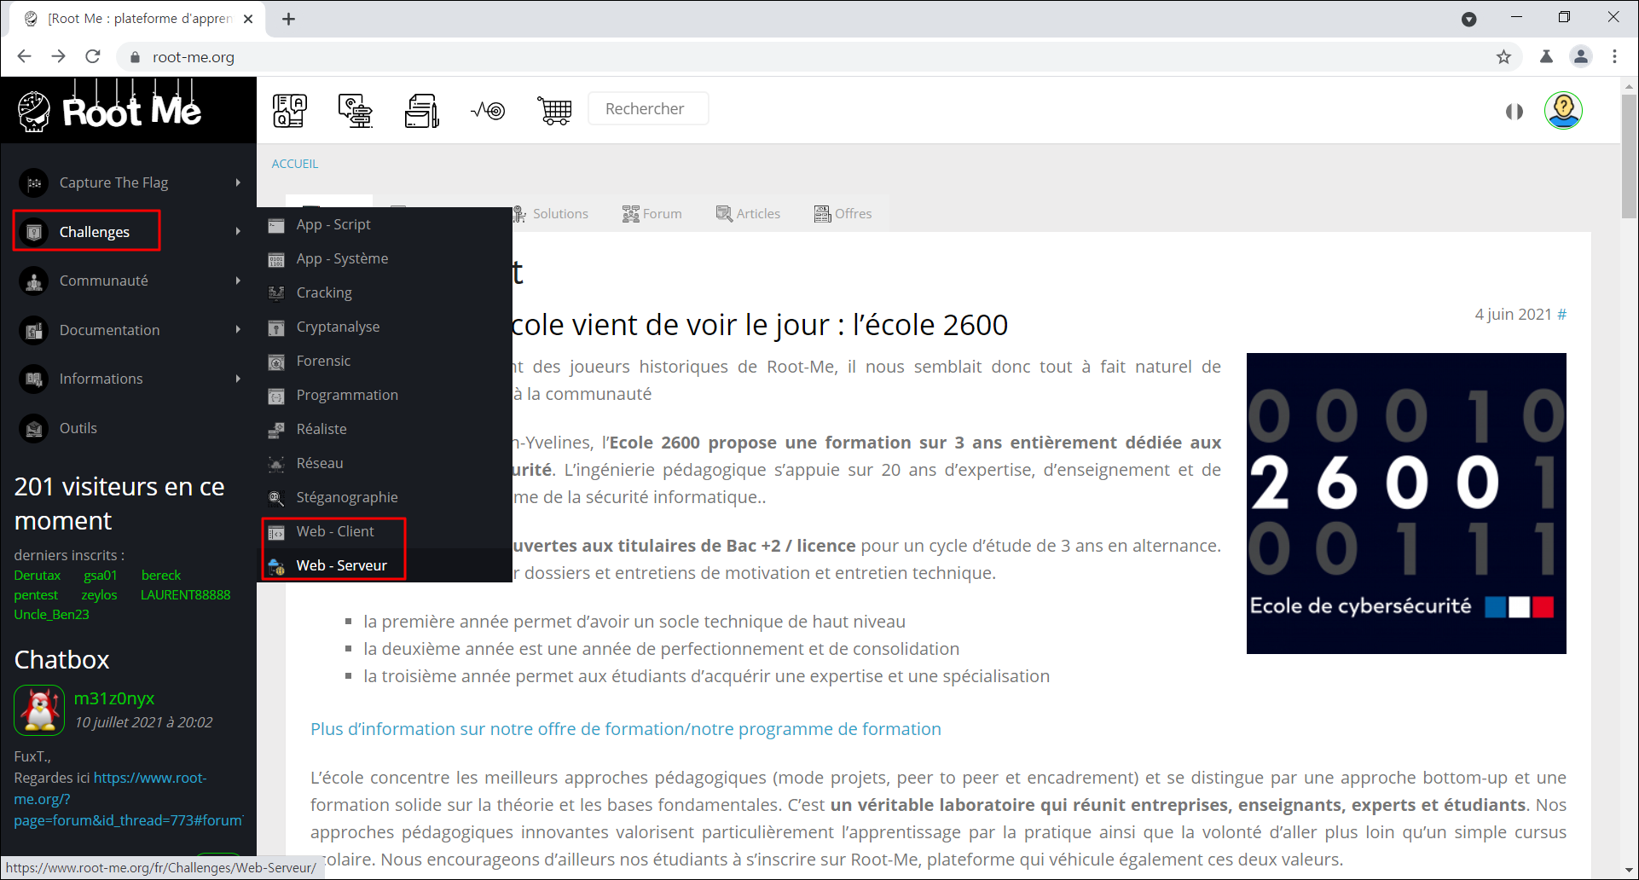The image size is (1639, 880).
Task: Click the Cracking category icon
Action: [x=276, y=293]
